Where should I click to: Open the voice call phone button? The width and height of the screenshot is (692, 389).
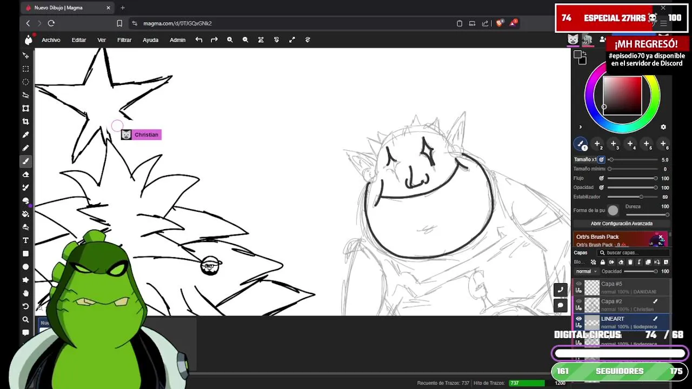(x=561, y=290)
